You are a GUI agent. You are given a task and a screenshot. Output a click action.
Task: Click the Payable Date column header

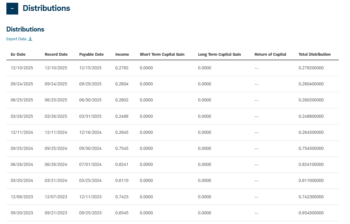[x=91, y=54]
